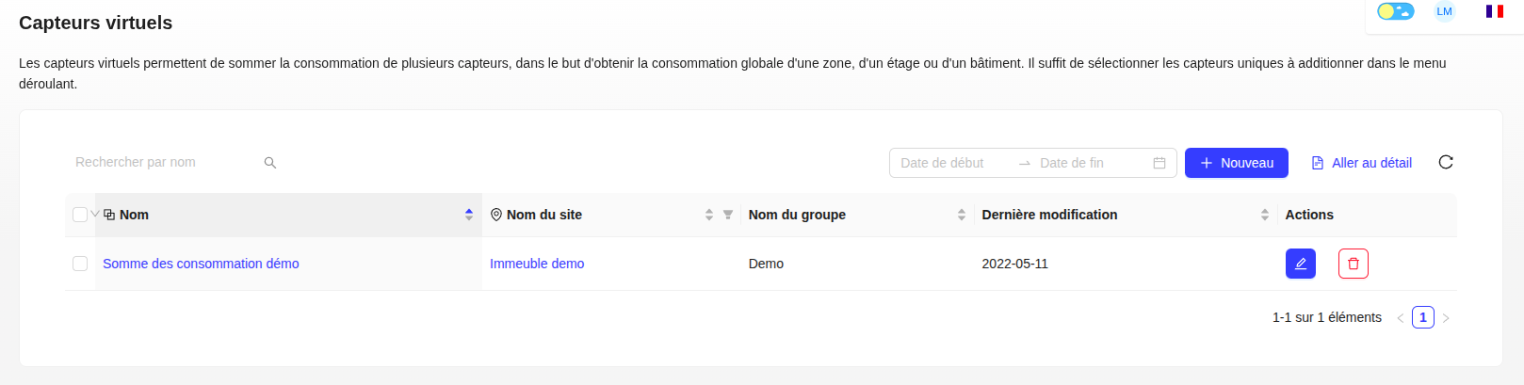Click the LM user avatar

tap(1444, 11)
